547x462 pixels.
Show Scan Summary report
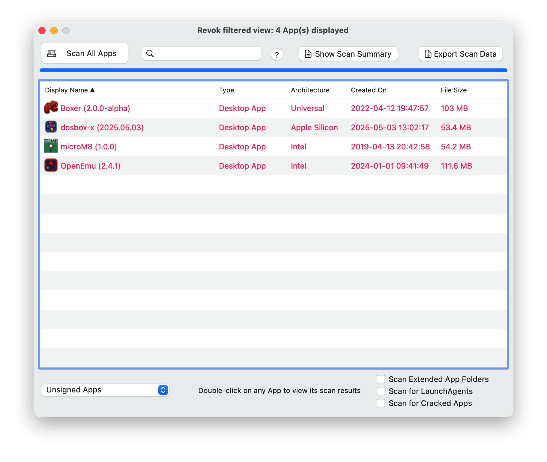(348, 54)
